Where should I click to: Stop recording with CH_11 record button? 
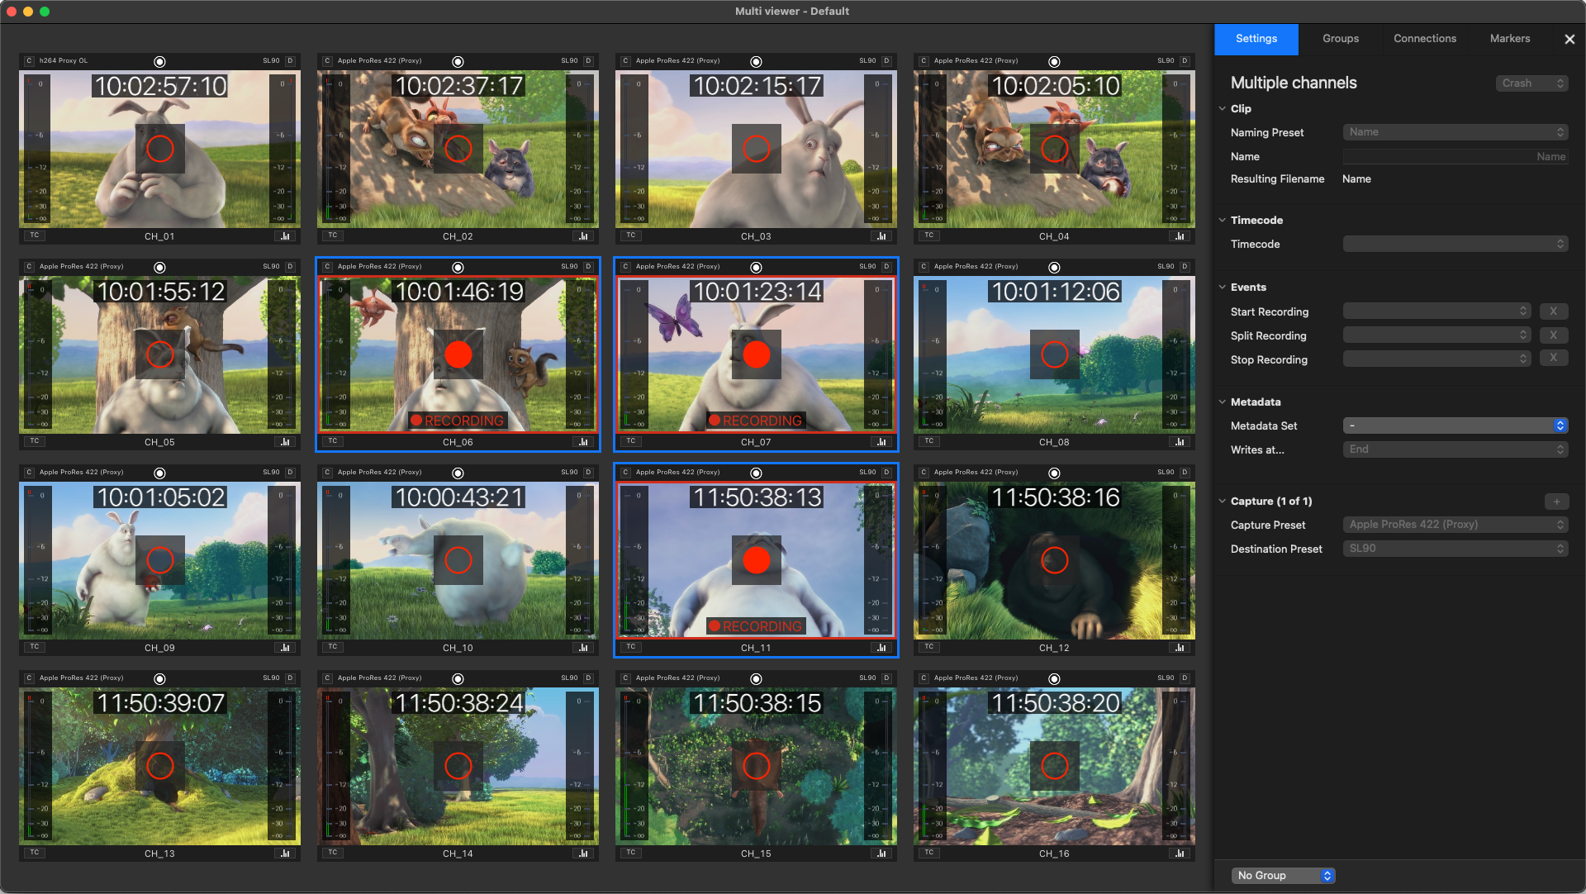(757, 560)
